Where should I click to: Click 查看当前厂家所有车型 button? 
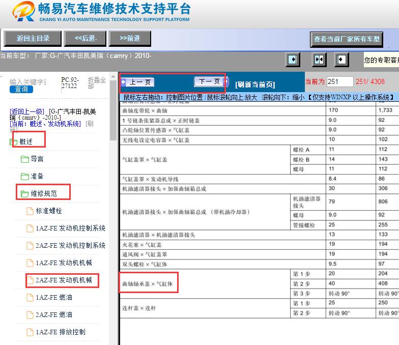[347, 39]
